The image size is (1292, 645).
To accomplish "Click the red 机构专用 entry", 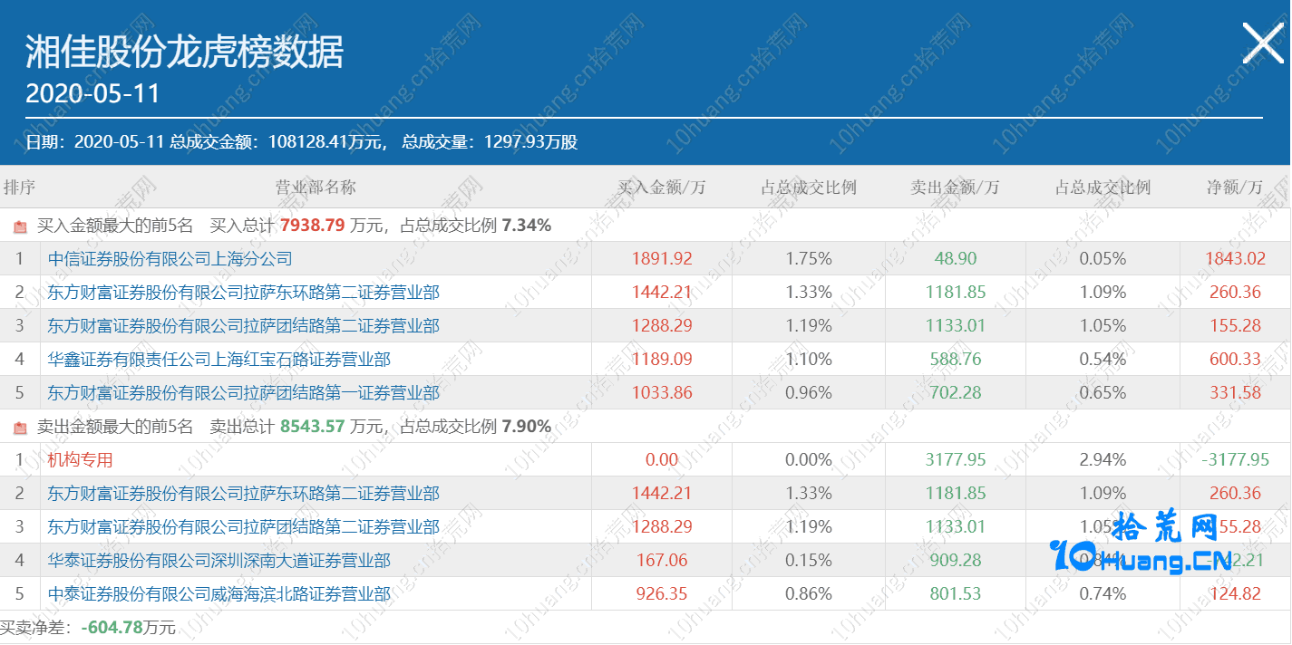I will [80, 460].
